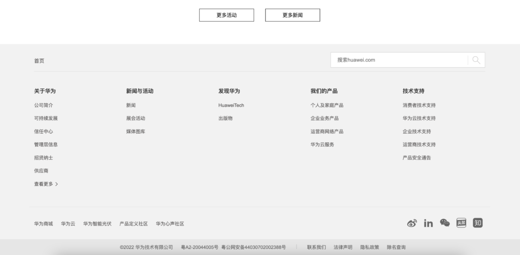Open the Toutiao (头条) icon

point(461,223)
